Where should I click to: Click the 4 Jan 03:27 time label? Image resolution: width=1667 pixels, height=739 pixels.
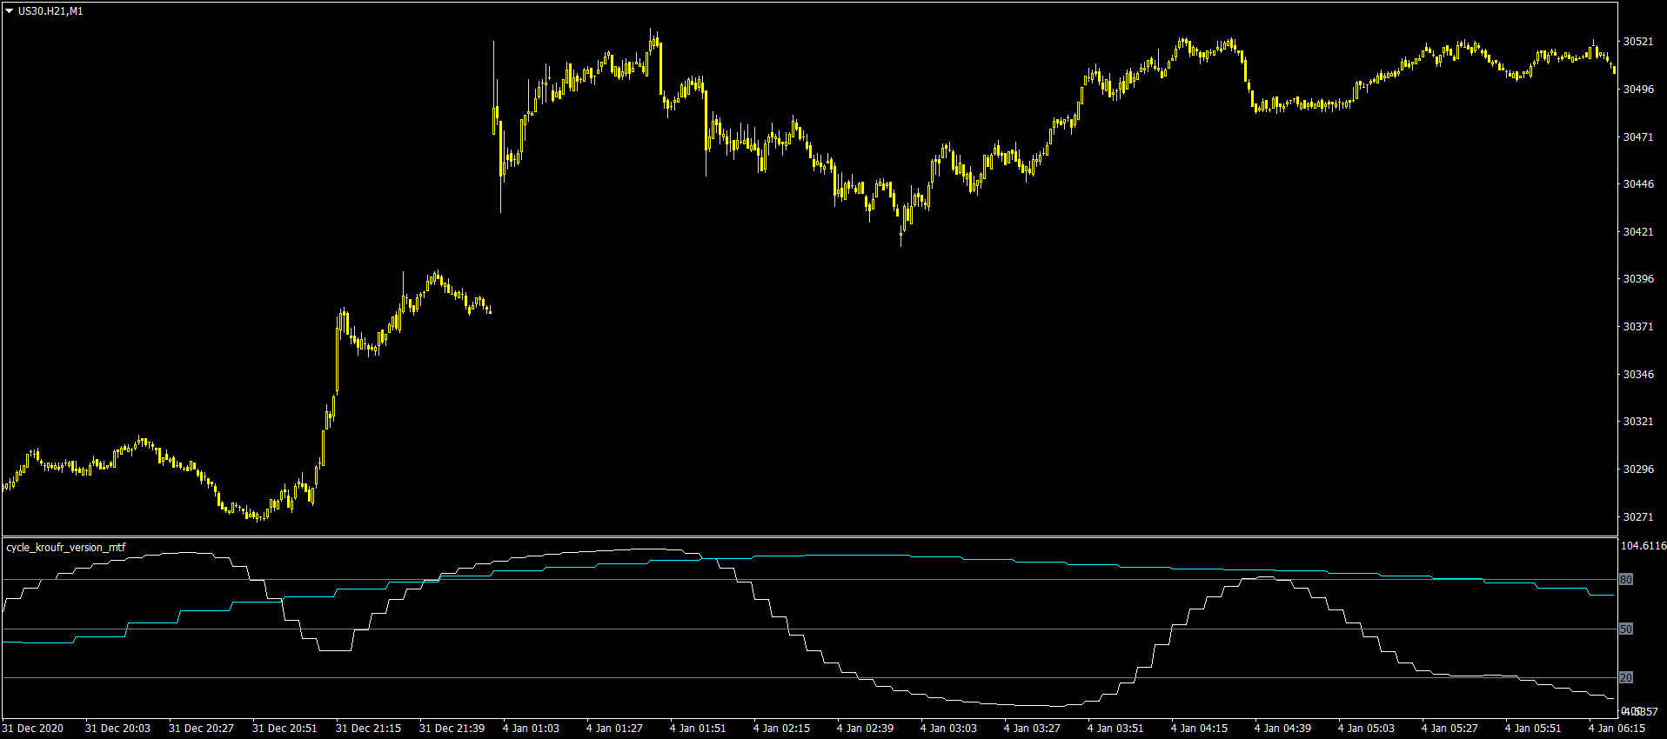click(x=1032, y=729)
